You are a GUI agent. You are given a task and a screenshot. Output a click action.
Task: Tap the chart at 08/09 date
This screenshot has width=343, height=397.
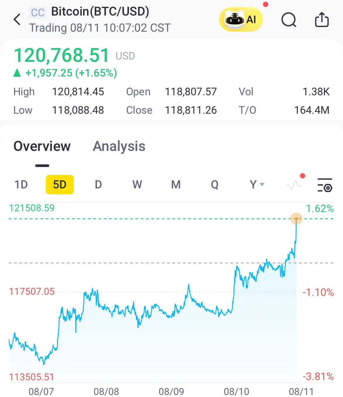tap(171, 391)
